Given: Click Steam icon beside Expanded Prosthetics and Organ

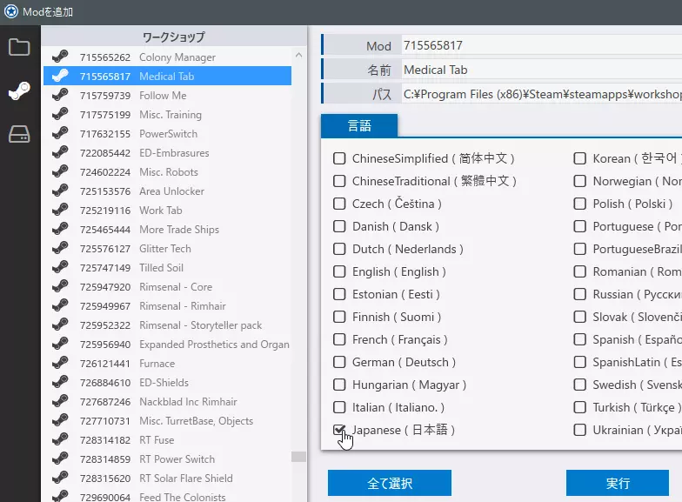Looking at the screenshot, I should [60, 345].
